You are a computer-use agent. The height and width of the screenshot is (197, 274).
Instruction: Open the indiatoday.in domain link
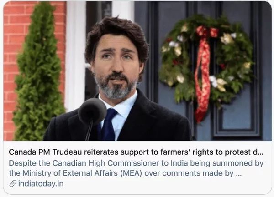point(41,184)
